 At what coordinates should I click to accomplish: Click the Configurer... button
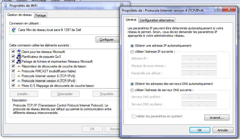108,40
